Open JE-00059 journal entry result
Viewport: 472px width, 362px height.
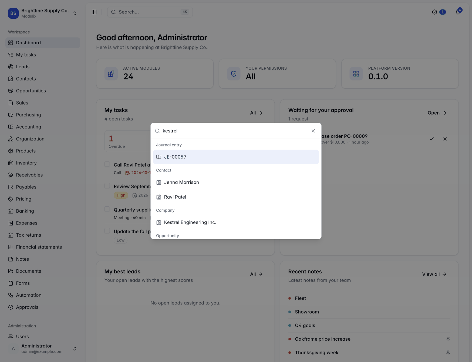(236, 157)
